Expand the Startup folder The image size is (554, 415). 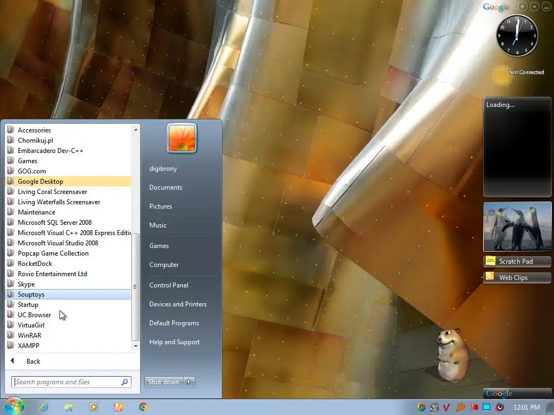(x=68, y=305)
